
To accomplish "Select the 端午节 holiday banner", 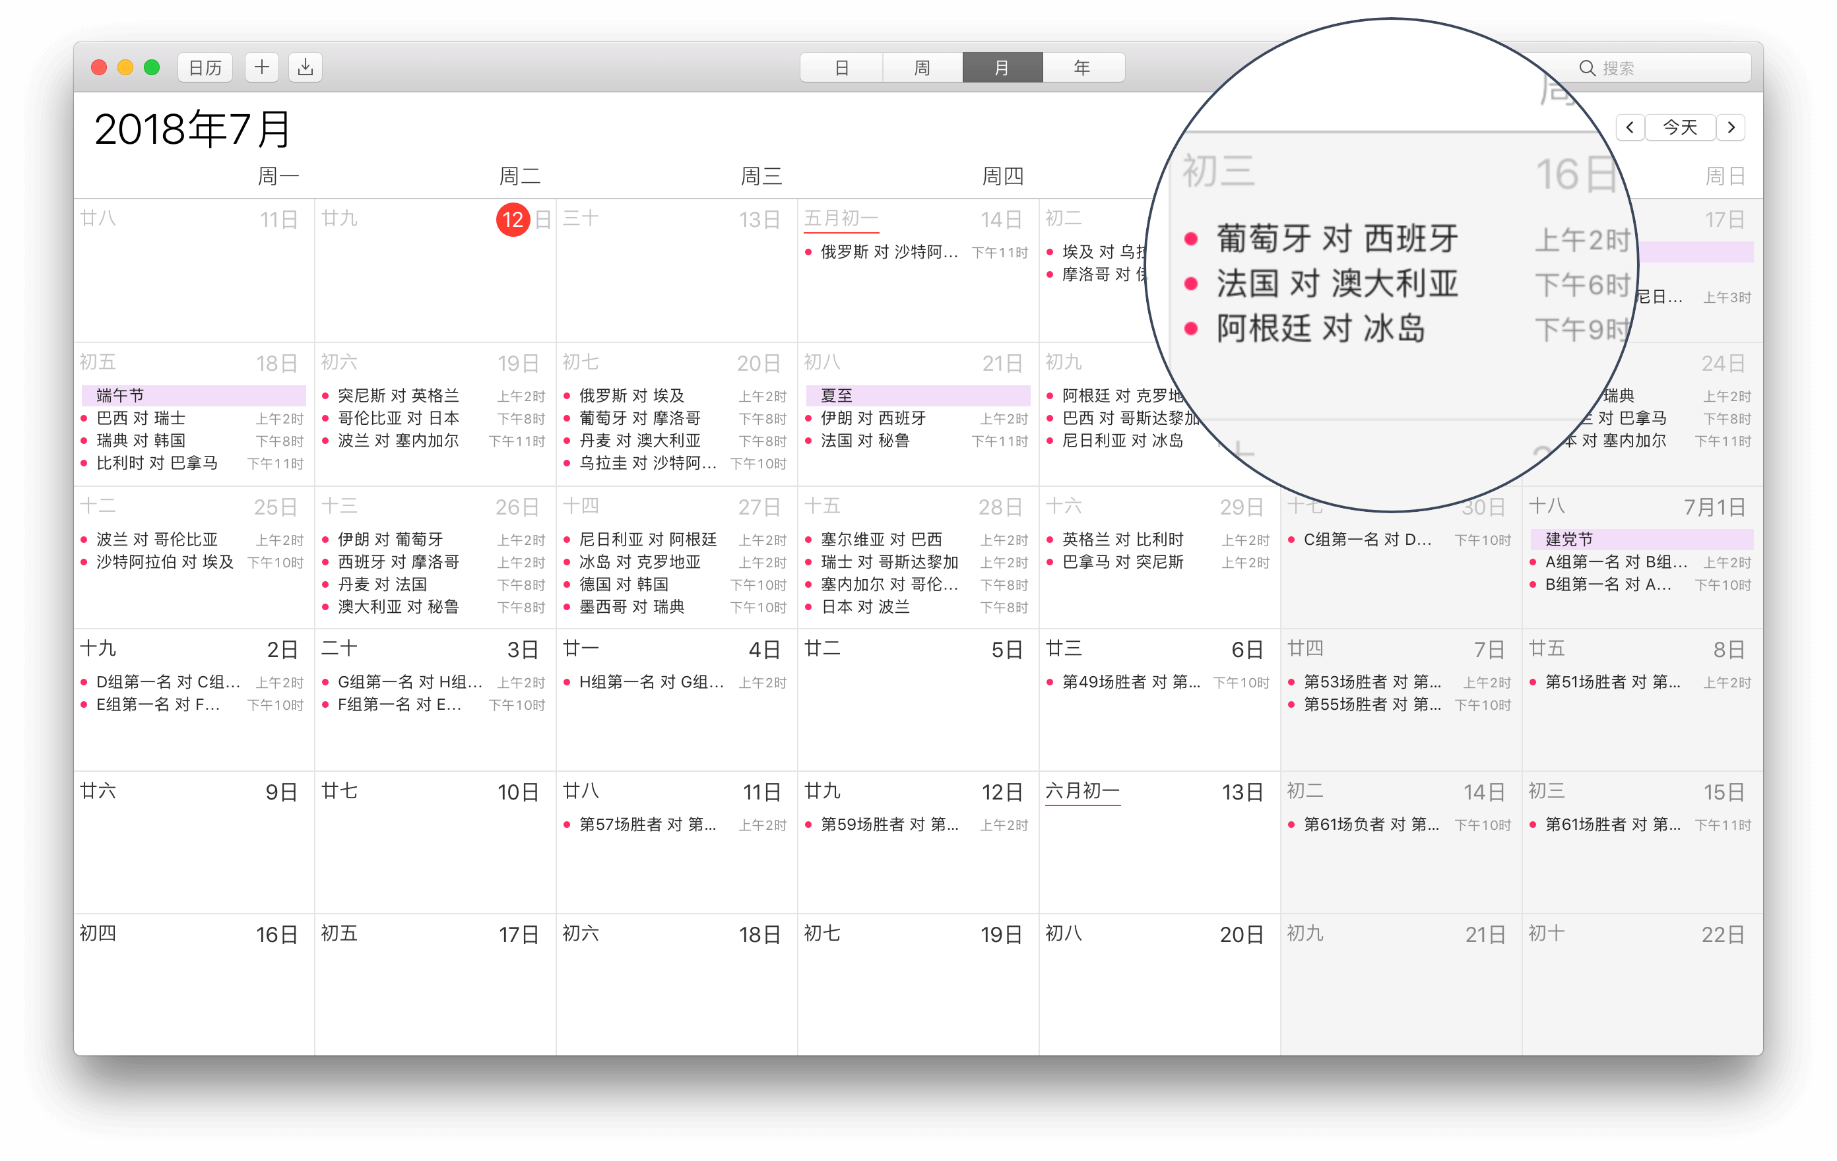I will coord(193,395).
